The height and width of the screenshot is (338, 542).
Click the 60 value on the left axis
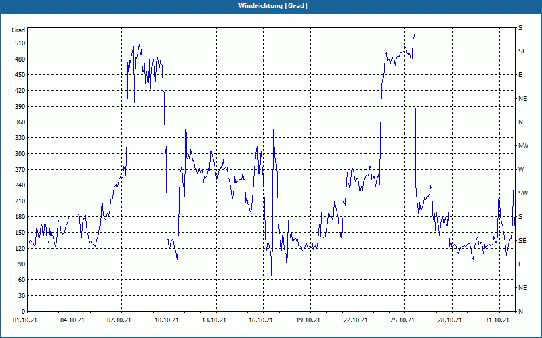22,280
